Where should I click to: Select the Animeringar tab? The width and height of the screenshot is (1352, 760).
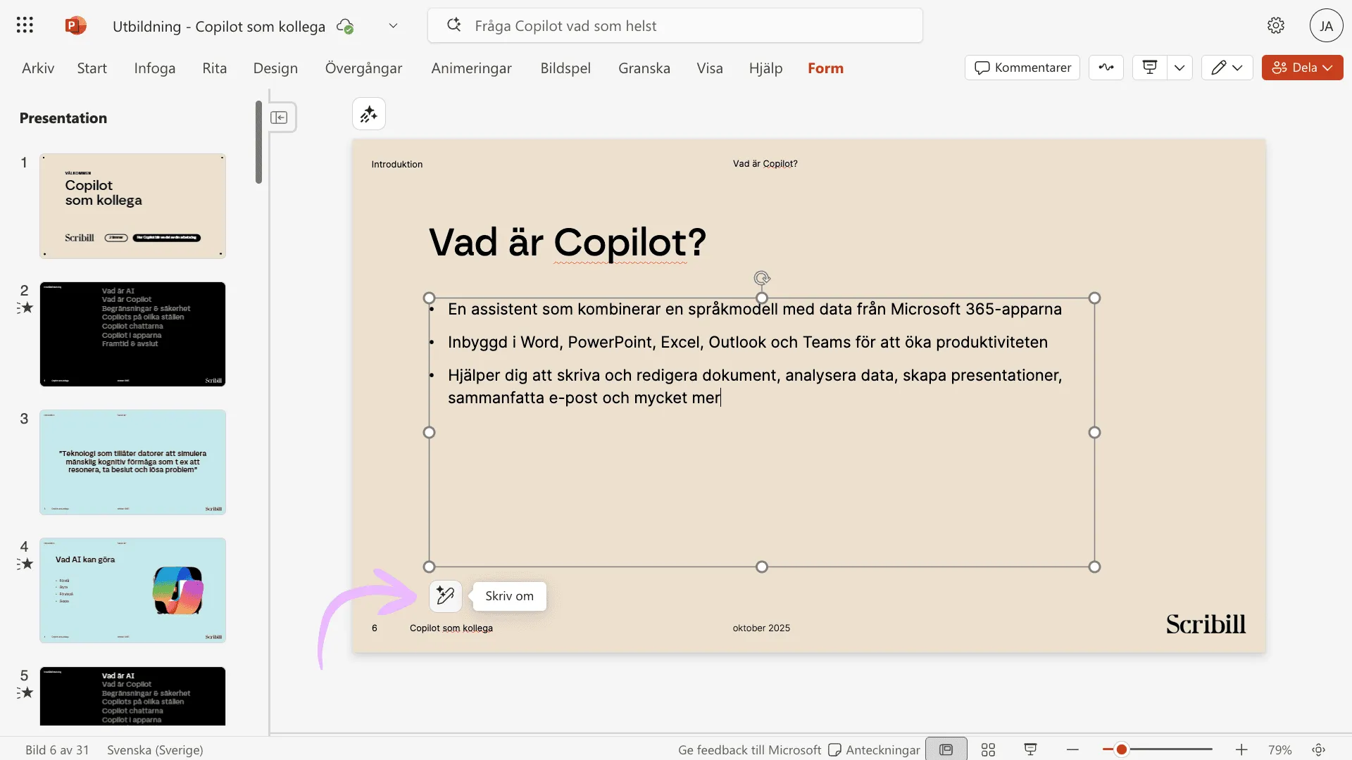tap(471, 68)
